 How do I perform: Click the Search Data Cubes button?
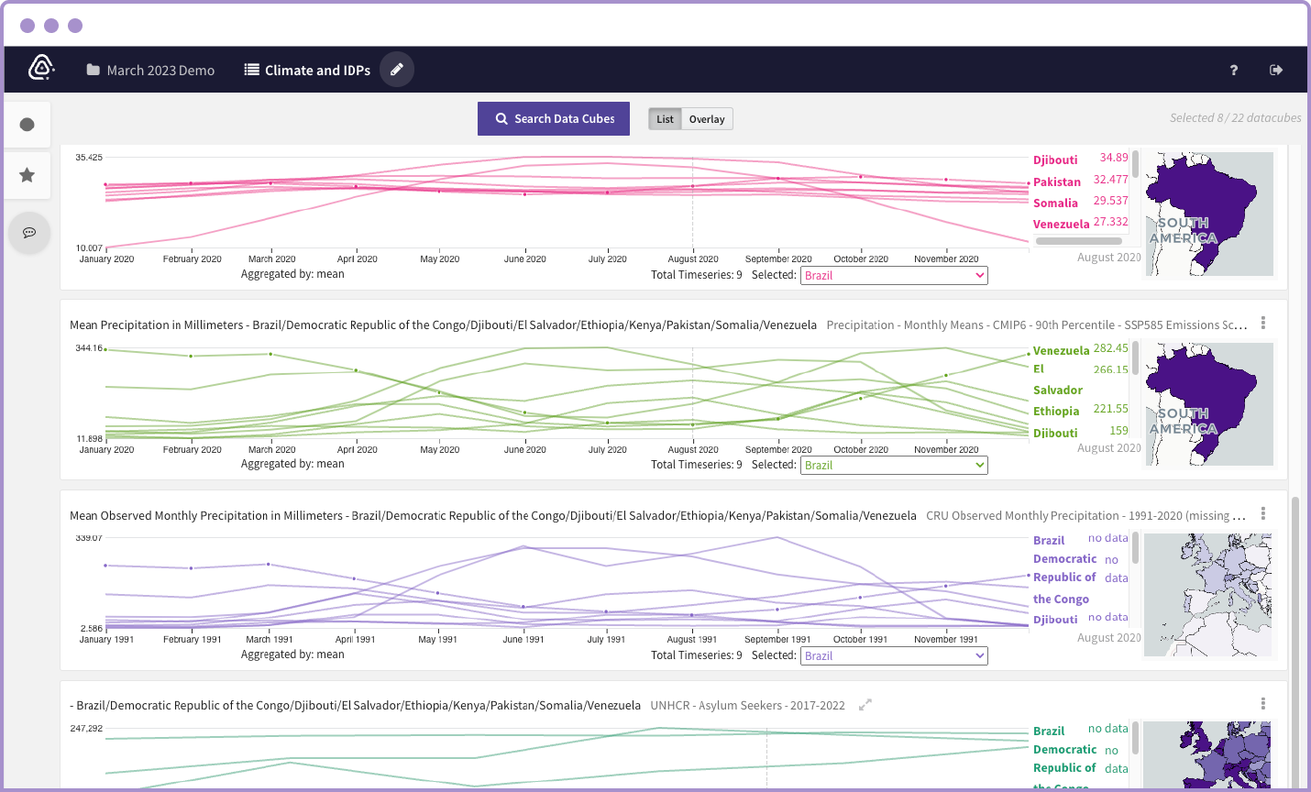tap(554, 118)
